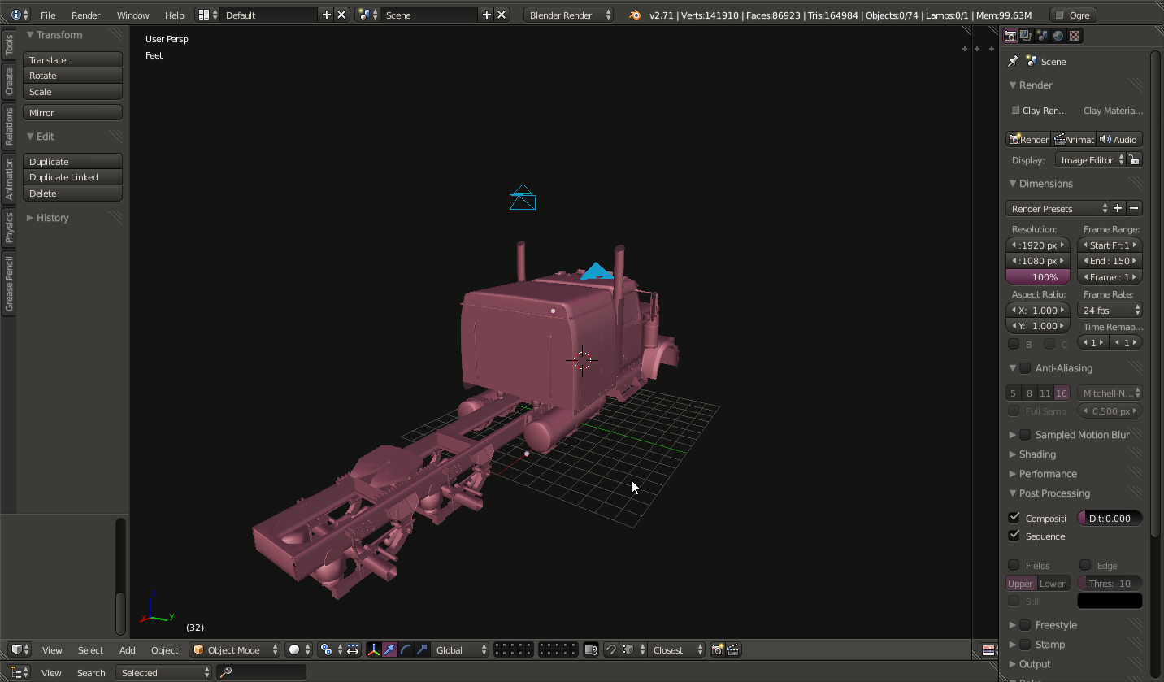Open the viewport shading sphere selector
The image size is (1164, 682).
coord(299,649)
